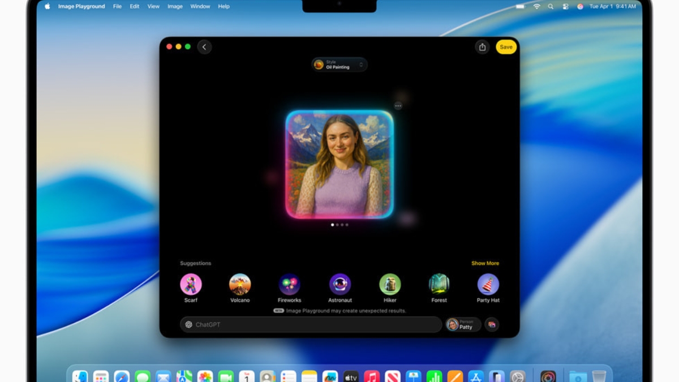Image resolution: width=679 pixels, height=382 pixels.
Task: Open Mail from the Dock
Action: tap(164, 377)
